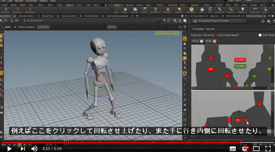
Task: Skip to the next YouTube video
Action: coord(23,149)
